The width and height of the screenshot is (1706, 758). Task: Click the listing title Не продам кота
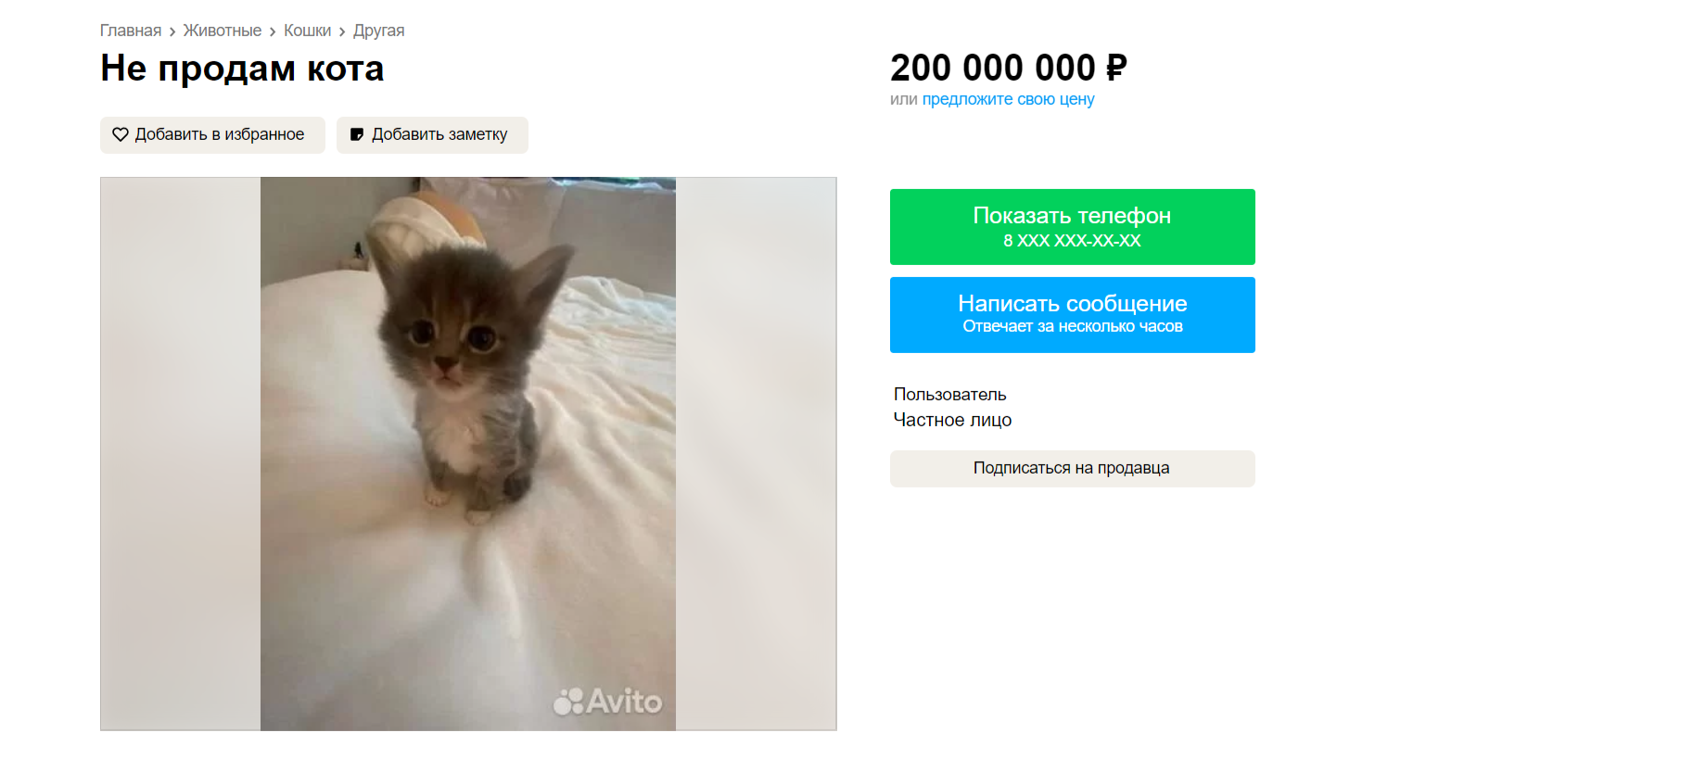pos(242,69)
